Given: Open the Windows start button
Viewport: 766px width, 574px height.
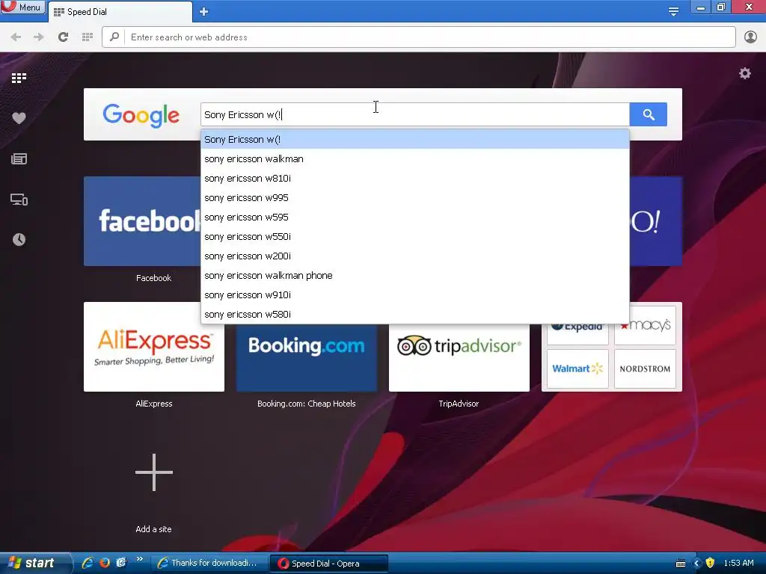Looking at the screenshot, I should tap(34, 563).
